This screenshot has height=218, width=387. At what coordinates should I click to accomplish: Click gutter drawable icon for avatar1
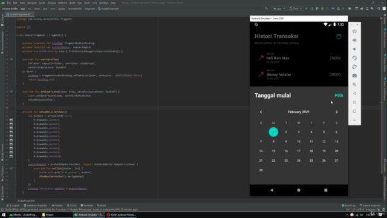pos(11,120)
